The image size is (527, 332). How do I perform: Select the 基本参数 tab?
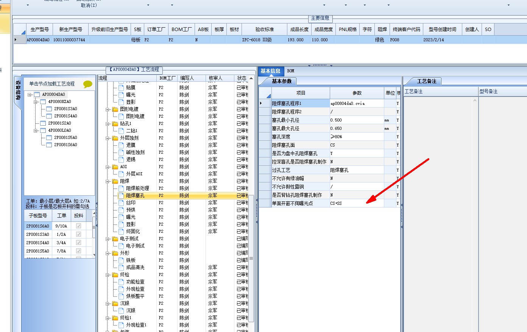coord(282,81)
